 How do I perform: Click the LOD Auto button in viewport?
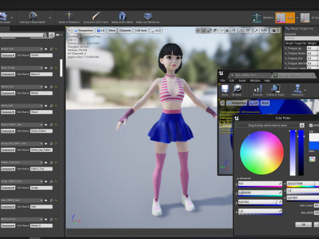coord(141,31)
